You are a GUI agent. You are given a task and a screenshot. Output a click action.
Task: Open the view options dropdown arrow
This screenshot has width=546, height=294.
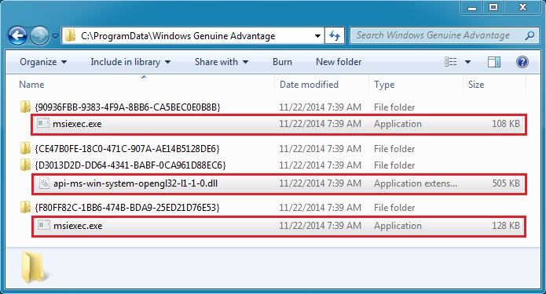pyautogui.click(x=467, y=62)
